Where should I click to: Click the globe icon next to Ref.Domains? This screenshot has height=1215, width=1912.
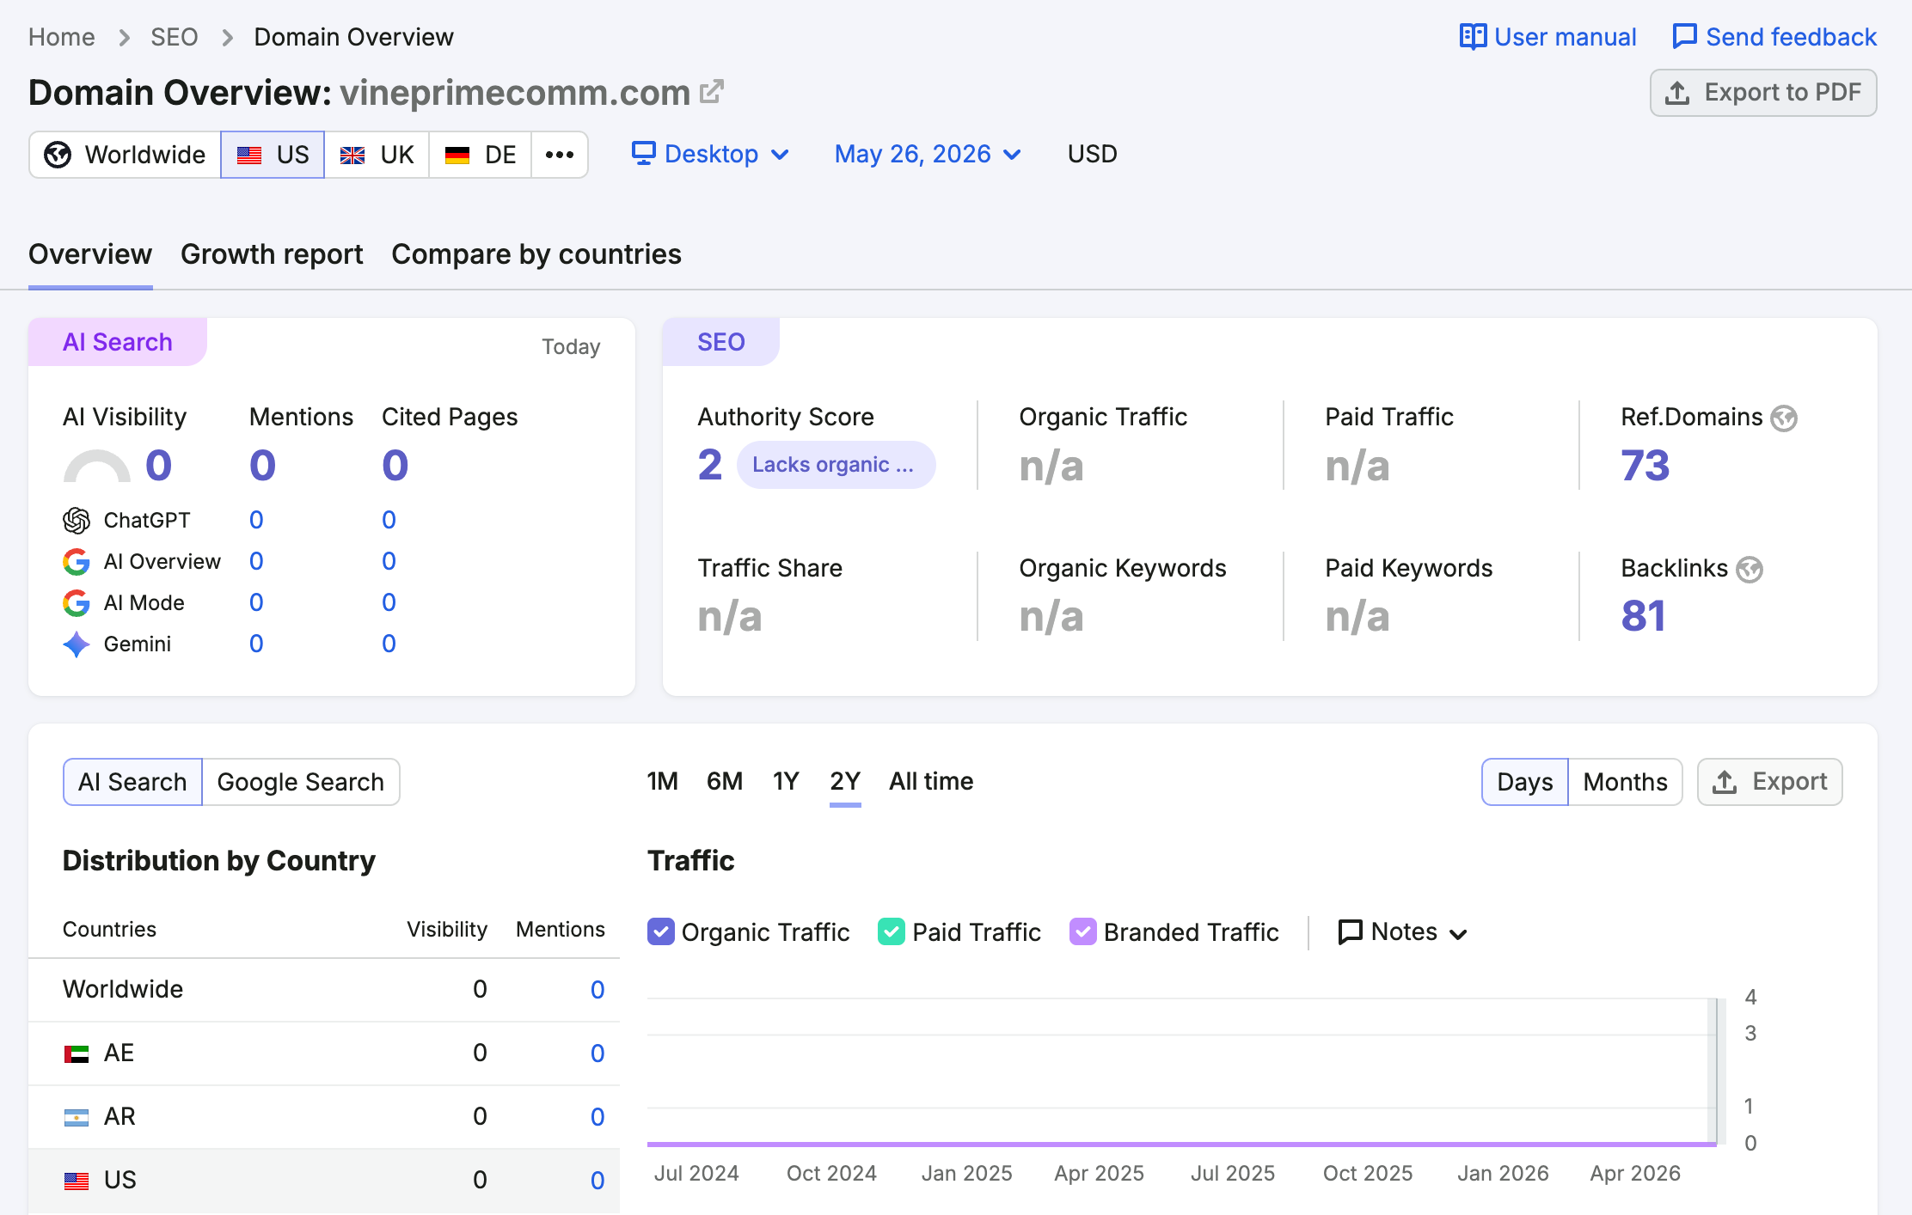[x=1784, y=418]
